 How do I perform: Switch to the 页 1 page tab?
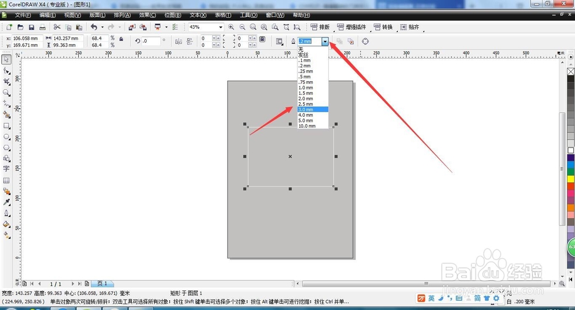click(102, 284)
